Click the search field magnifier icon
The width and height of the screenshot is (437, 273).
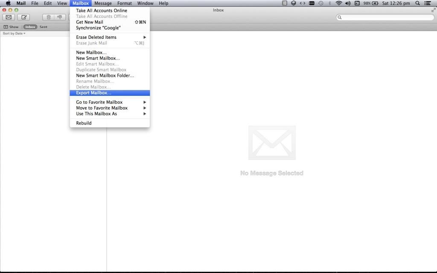click(339, 17)
